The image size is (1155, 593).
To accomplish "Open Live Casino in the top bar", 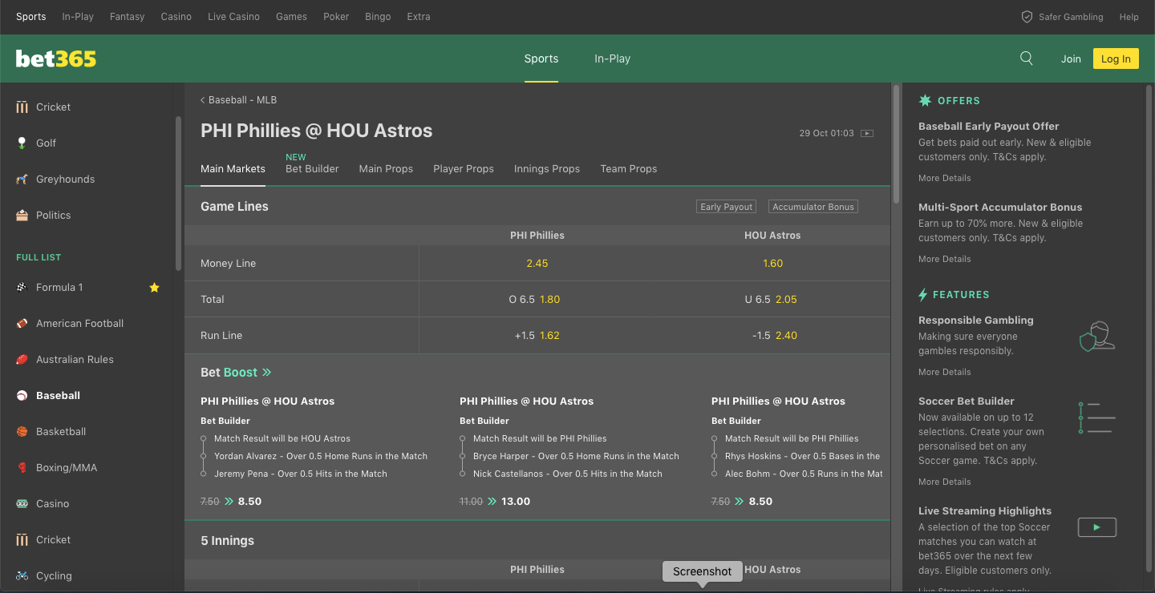I will [x=233, y=16].
